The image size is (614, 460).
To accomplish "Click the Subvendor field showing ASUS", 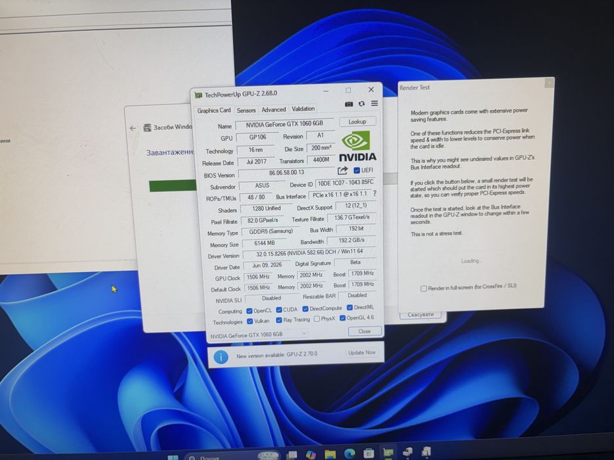I will (261, 186).
